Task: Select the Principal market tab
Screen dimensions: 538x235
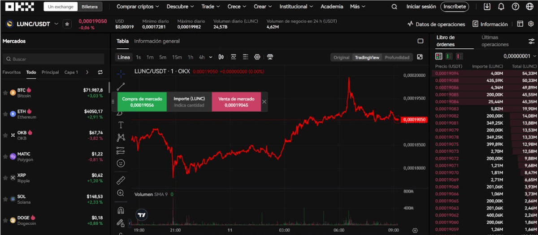Action: coord(50,72)
